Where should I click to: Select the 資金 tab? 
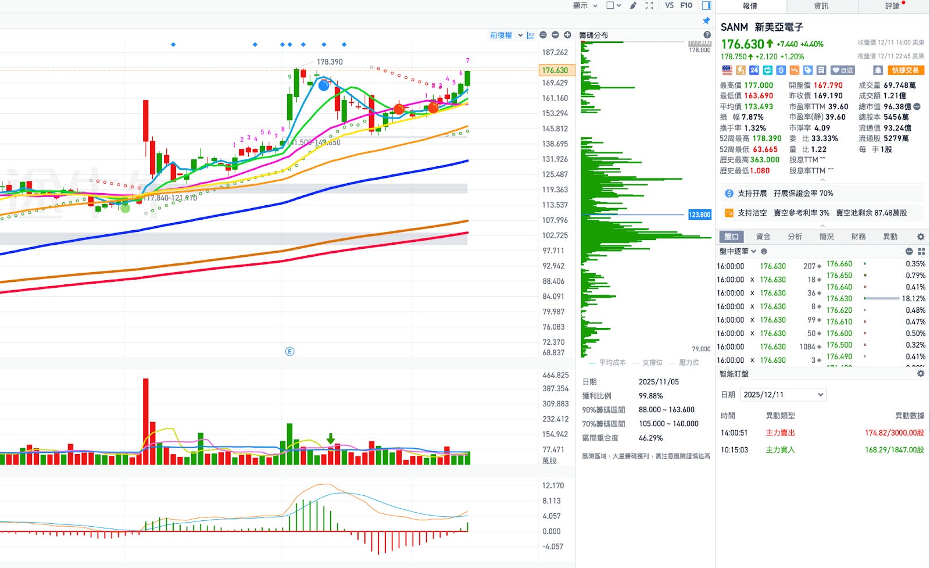click(763, 237)
